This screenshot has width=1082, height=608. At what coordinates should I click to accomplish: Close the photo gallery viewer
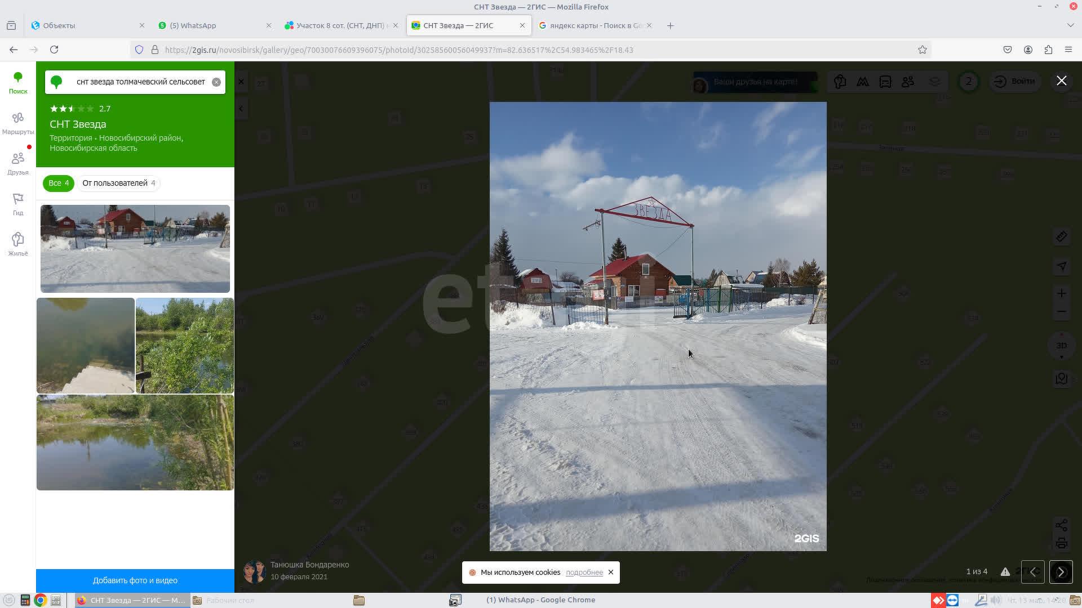pyautogui.click(x=1062, y=81)
